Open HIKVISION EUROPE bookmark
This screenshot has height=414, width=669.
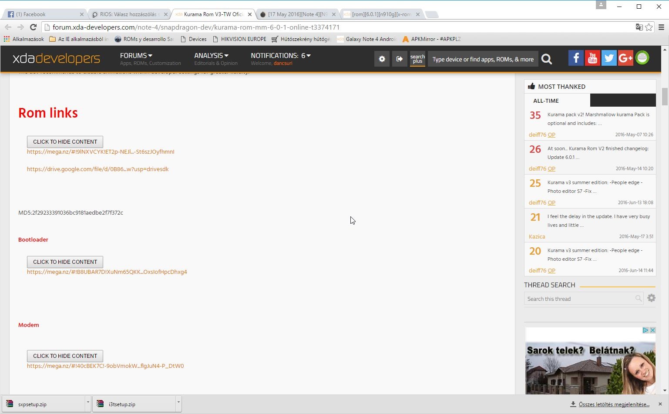pyautogui.click(x=239, y=39)
